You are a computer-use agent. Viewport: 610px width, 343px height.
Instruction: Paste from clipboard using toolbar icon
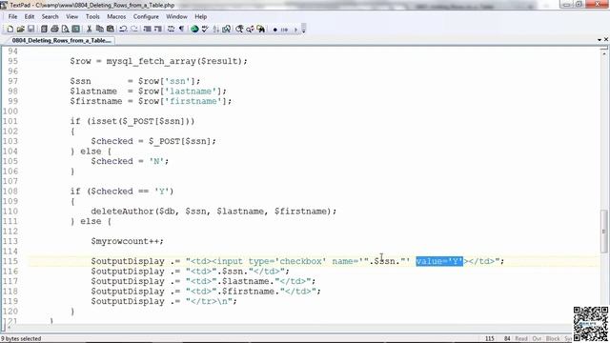[111, 30]
